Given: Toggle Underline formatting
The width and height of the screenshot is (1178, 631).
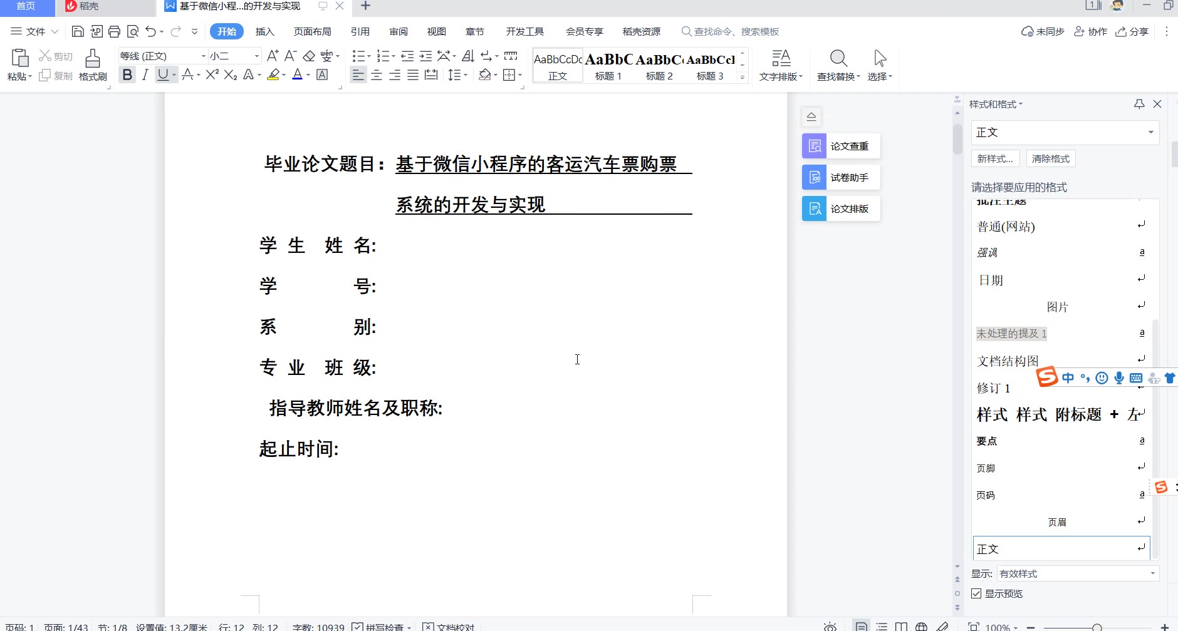Looking at the screenshot, I should coord(163,75).
